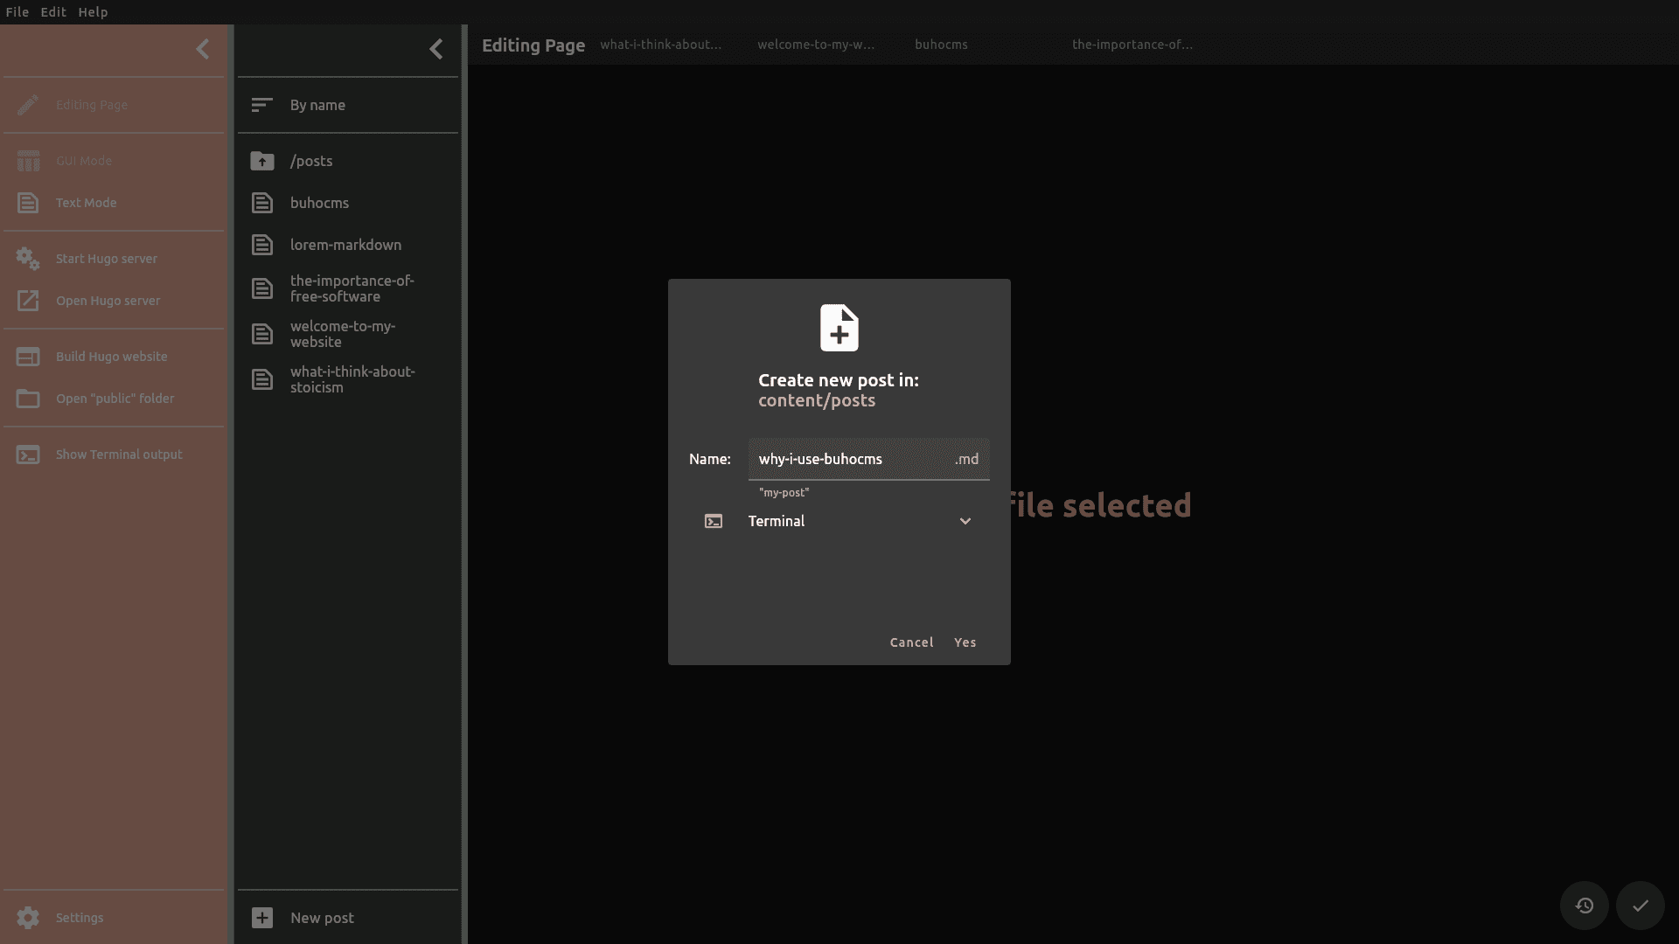Click Open Hugo server label
This screenshot has width=1679, height=944.
click(108, 301)
